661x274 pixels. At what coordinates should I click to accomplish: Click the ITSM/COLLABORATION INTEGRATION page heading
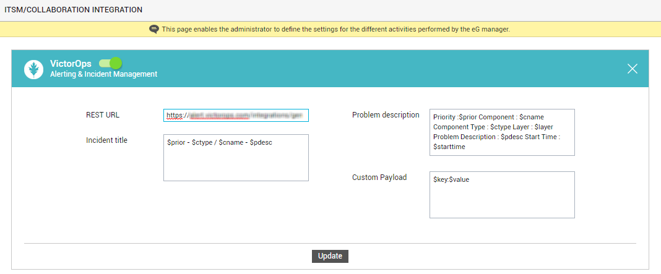(74, 9)
